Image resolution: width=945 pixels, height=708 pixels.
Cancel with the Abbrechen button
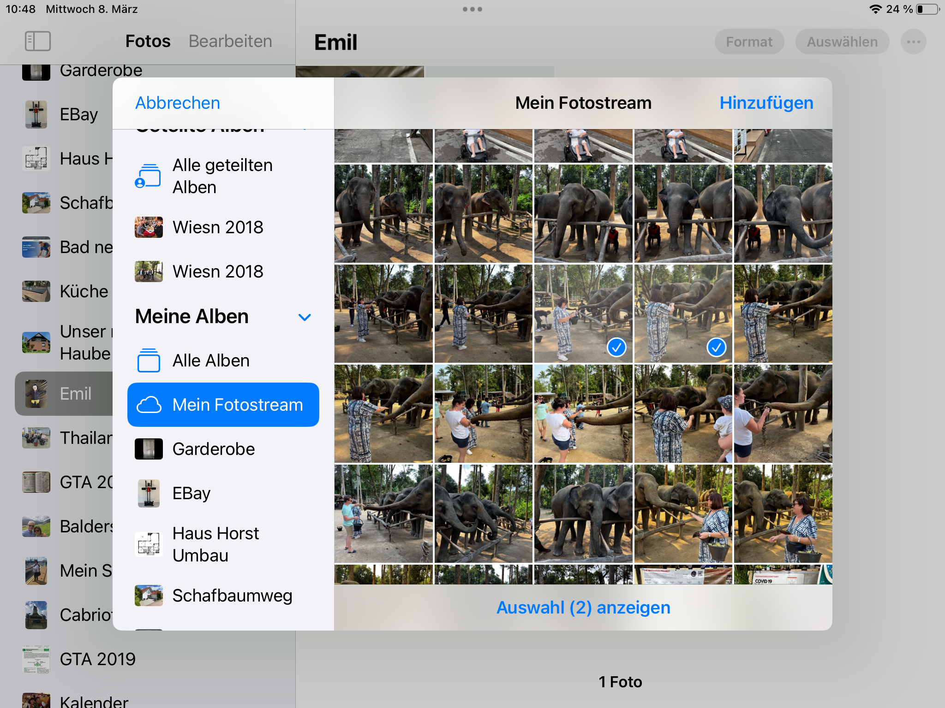178,103
